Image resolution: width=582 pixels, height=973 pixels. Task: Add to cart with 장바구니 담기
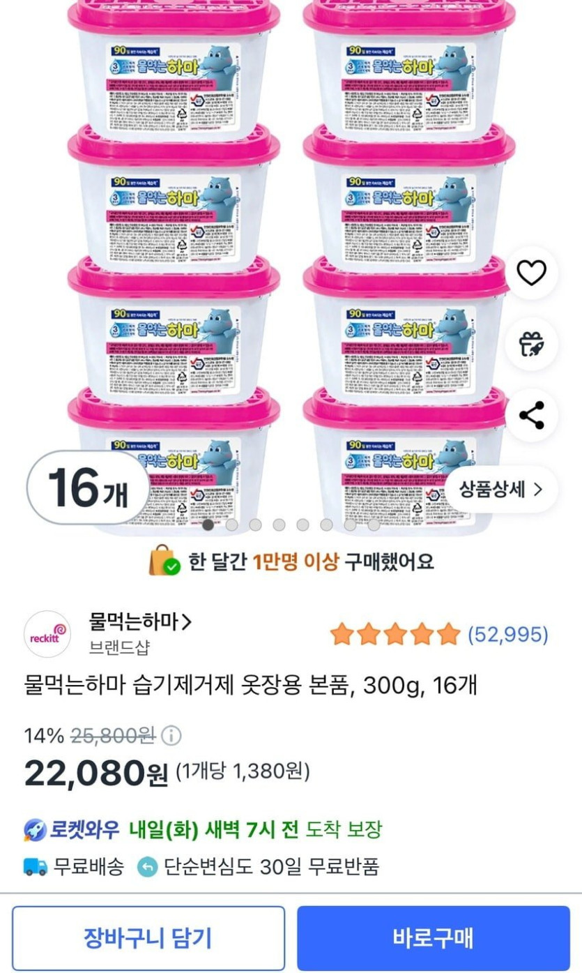tap(148, 937)
